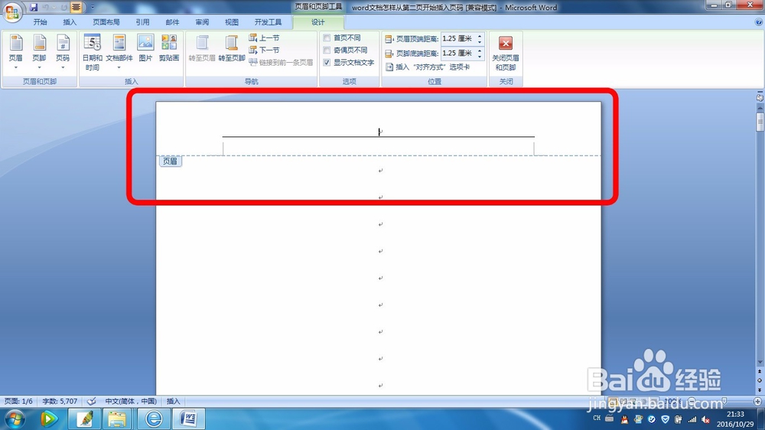Select the Design (设计) tab
The height and width of the screenshot is (430, 765).
click(318, 22)
